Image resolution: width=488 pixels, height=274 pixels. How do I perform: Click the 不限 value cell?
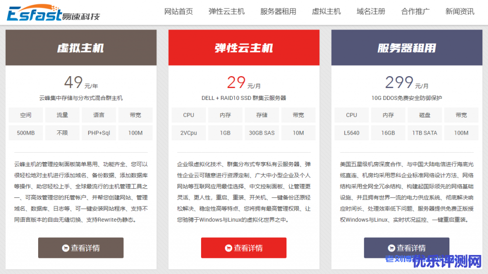(x=62, y=133)
